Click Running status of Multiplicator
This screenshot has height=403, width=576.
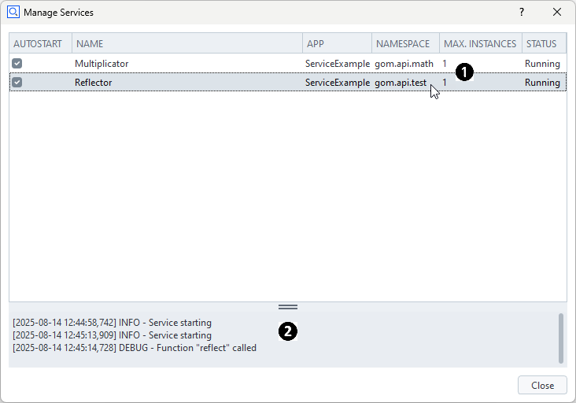point(542,64)
